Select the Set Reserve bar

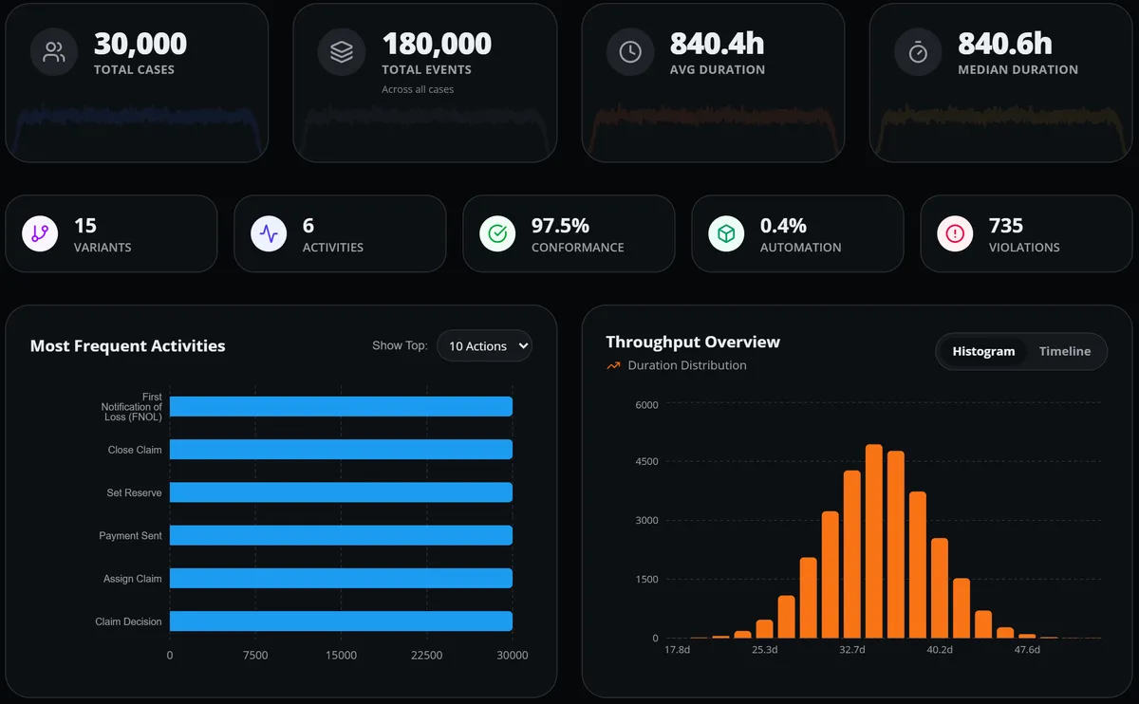pyautogui.click(x=341, y=492)
